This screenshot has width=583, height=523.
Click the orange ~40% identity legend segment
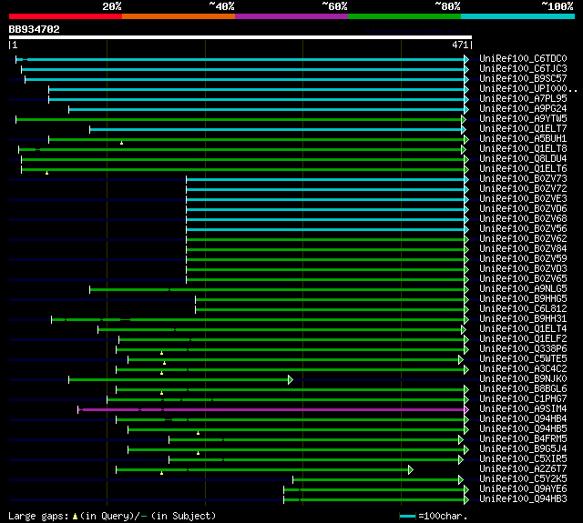179,16
